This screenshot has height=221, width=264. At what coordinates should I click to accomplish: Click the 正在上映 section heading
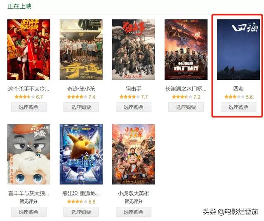pyautogui.click(x=19, y=6)
